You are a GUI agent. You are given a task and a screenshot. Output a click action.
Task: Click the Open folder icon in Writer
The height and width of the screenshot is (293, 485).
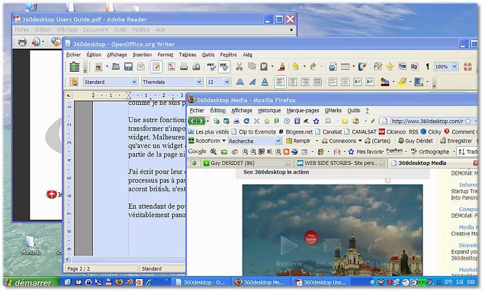click(x=116, y=67)
